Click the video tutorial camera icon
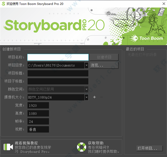 point(8,147)
